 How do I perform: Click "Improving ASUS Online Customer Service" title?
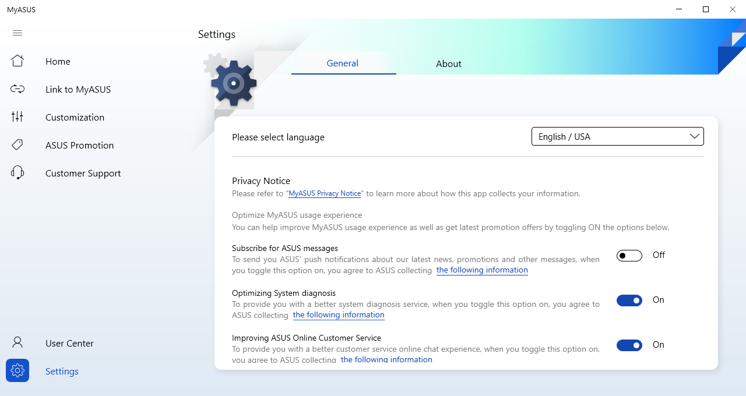click(x=307, y=338)
